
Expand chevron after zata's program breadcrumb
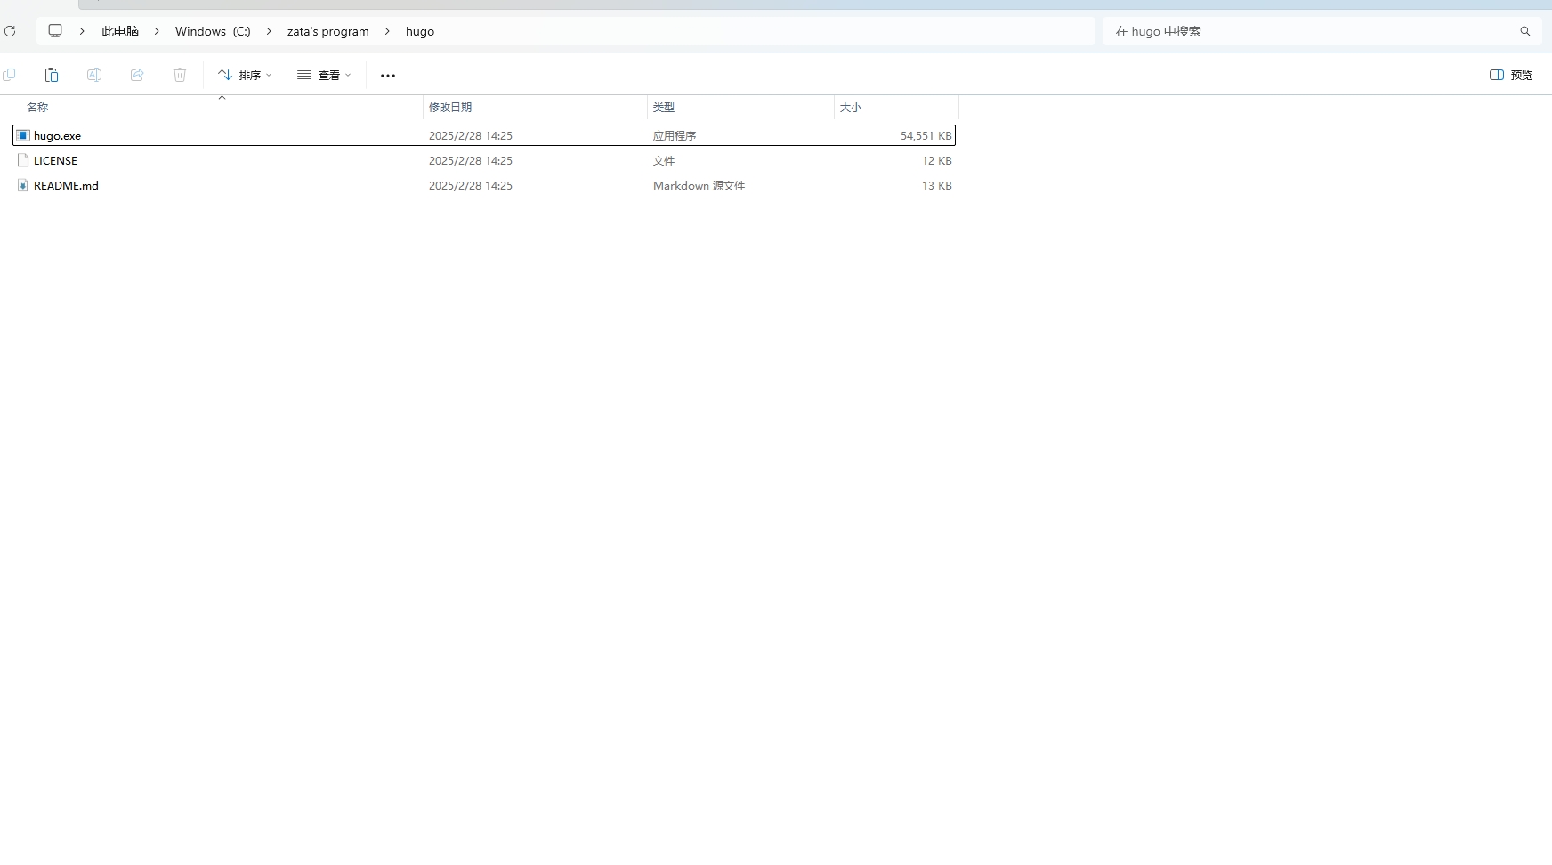(x=387, y=31)
